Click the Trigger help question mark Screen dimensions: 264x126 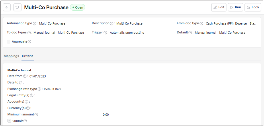coord(105,33)
